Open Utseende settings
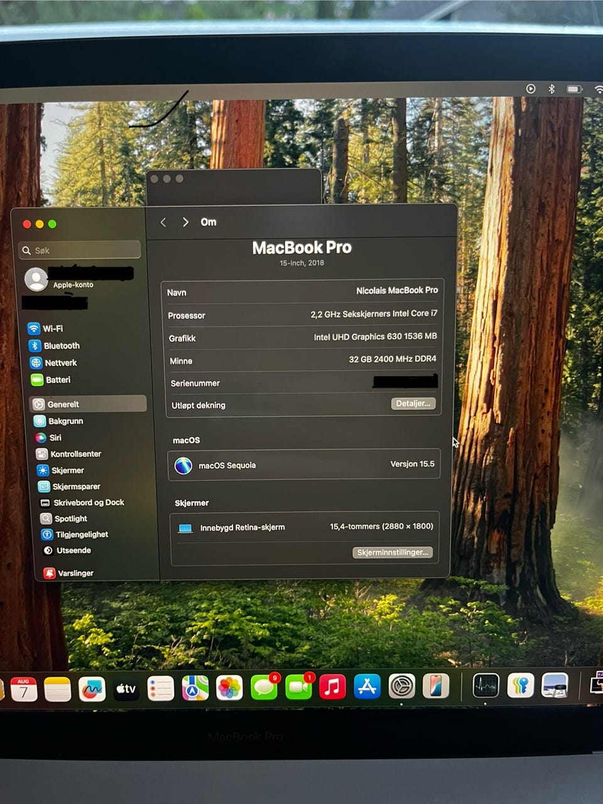Screen dimensions: 603x804 tap(67, 550)
